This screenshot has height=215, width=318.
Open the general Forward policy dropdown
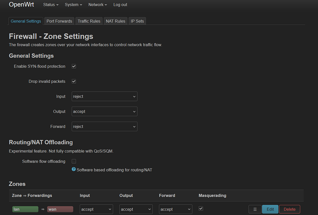point(104,126)
